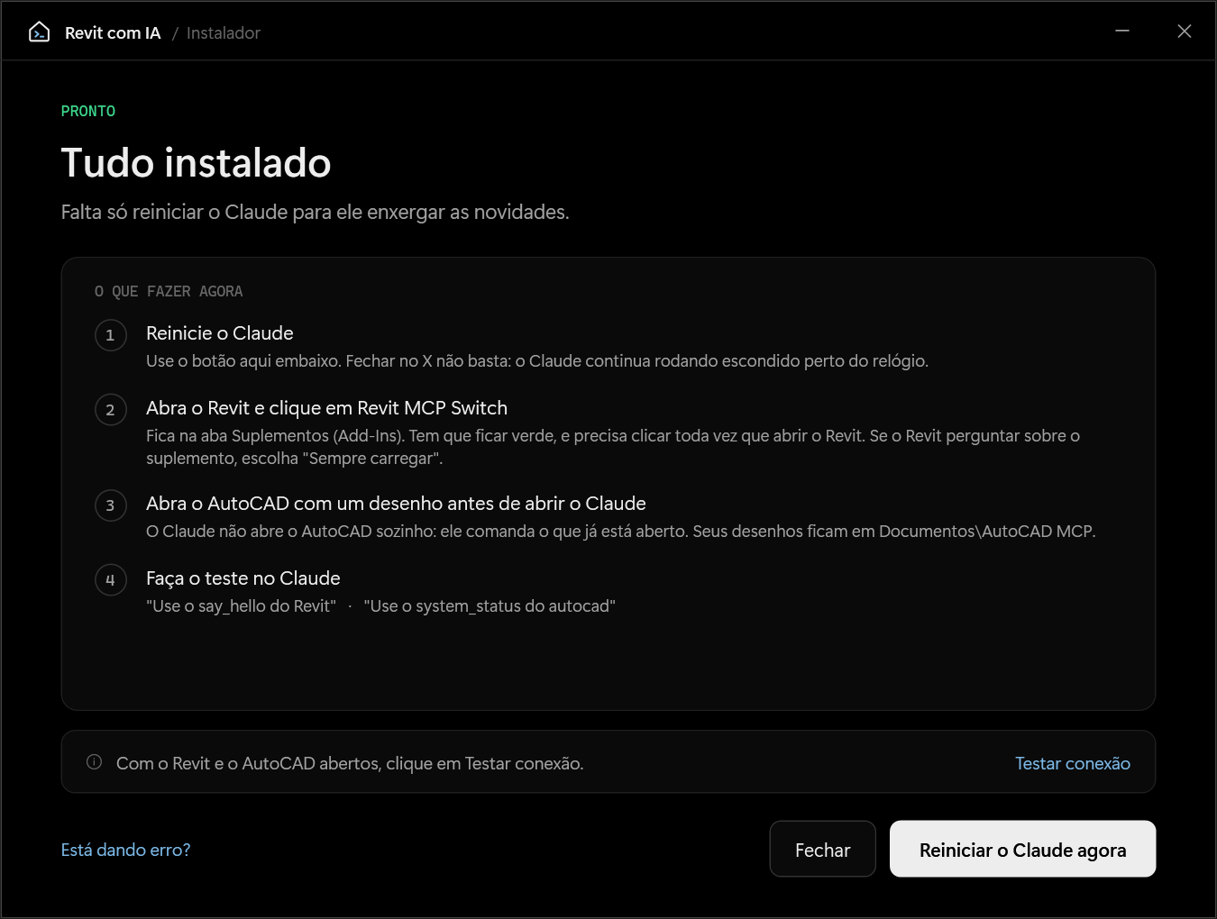The width and height of the screenshot is (1217, 919).
Task: Click the Revit com IA title text
Action: (113, 33)
